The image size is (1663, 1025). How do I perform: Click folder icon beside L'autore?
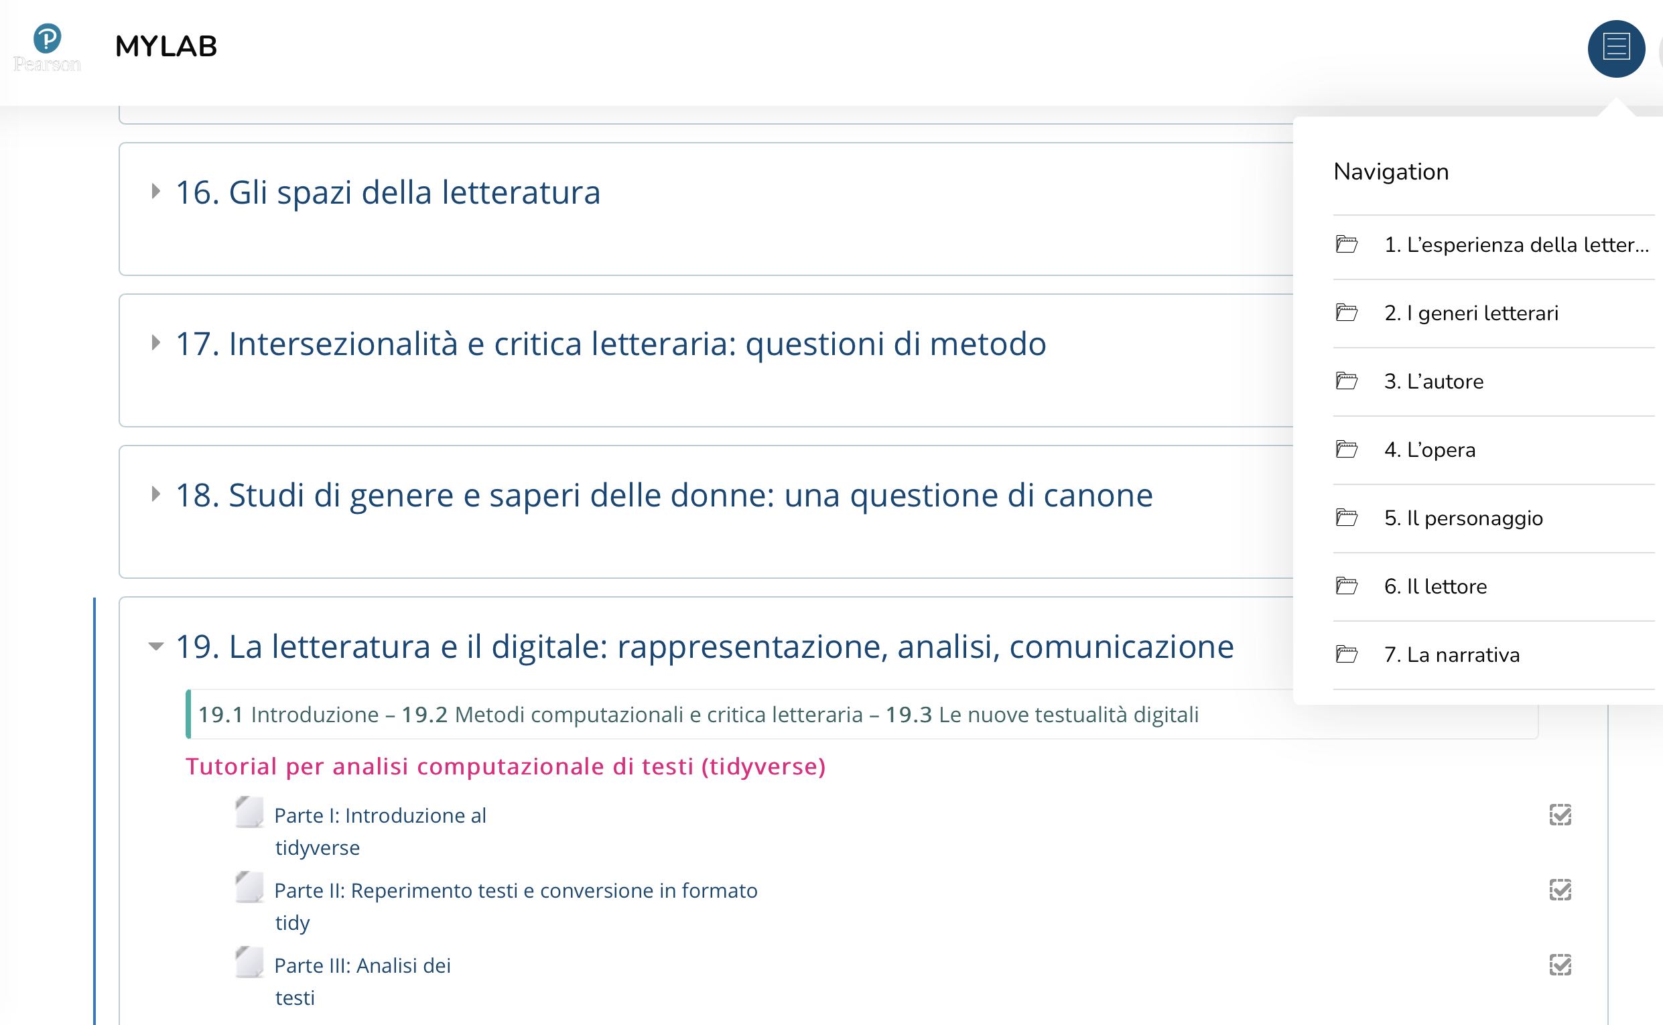click(x=1346, y=381)
